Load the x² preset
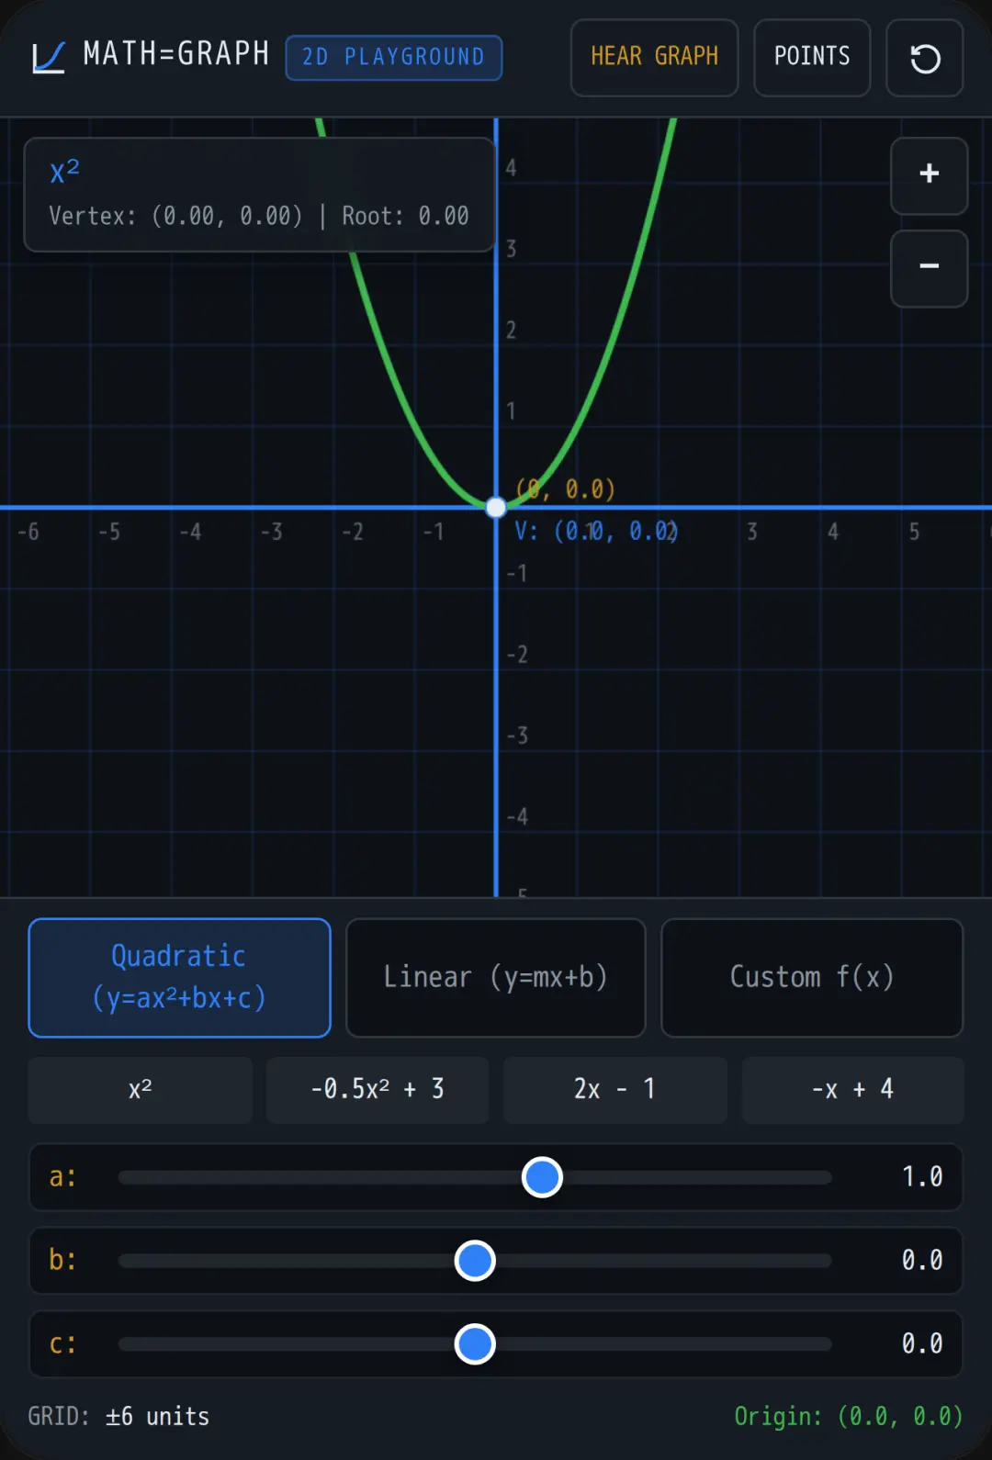The image size is (992, 1460). pyautogui.click(x=140, y=1089)
